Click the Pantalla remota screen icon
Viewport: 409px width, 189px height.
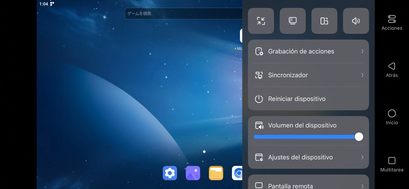coord(259,185)
